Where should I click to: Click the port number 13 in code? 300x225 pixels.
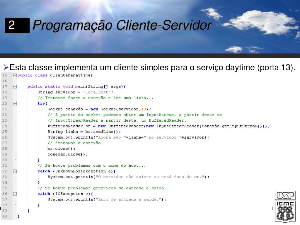[144, 109]
